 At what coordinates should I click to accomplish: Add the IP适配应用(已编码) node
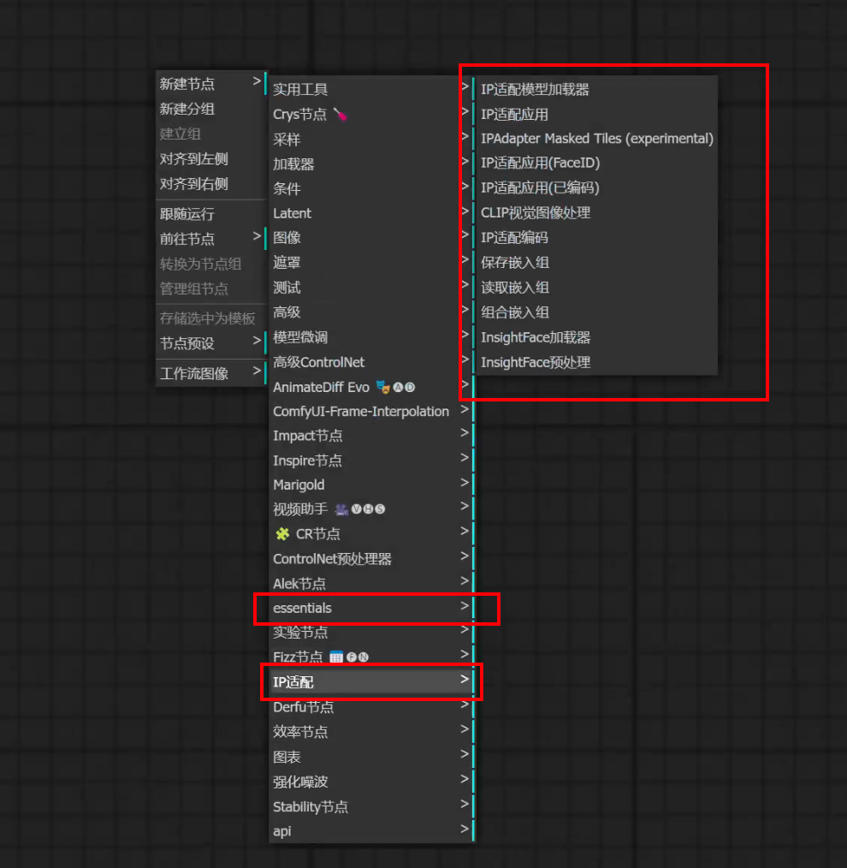point(596,187)
